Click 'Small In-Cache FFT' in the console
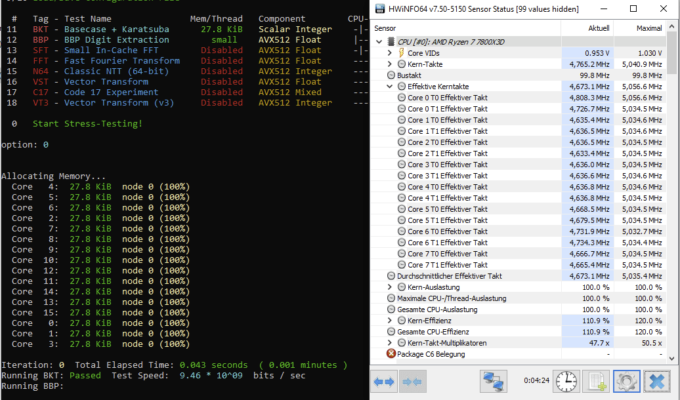 (112, 50)
